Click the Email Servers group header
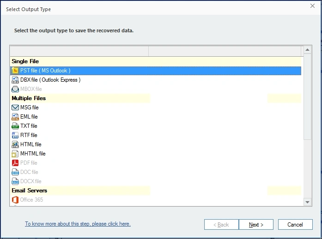 pos(155,191)
